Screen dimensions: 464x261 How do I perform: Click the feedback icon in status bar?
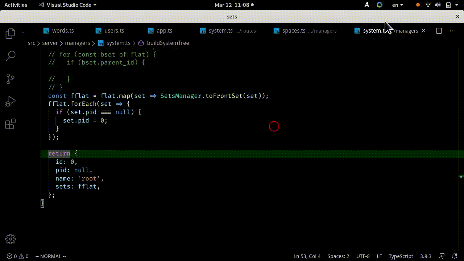(442, 256)
